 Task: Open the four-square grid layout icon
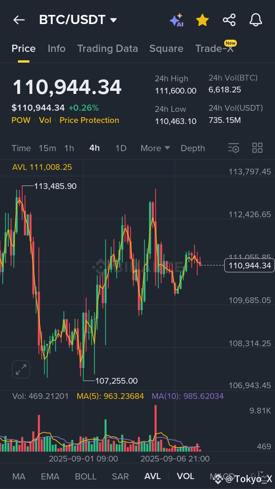[x=257, y=148]
